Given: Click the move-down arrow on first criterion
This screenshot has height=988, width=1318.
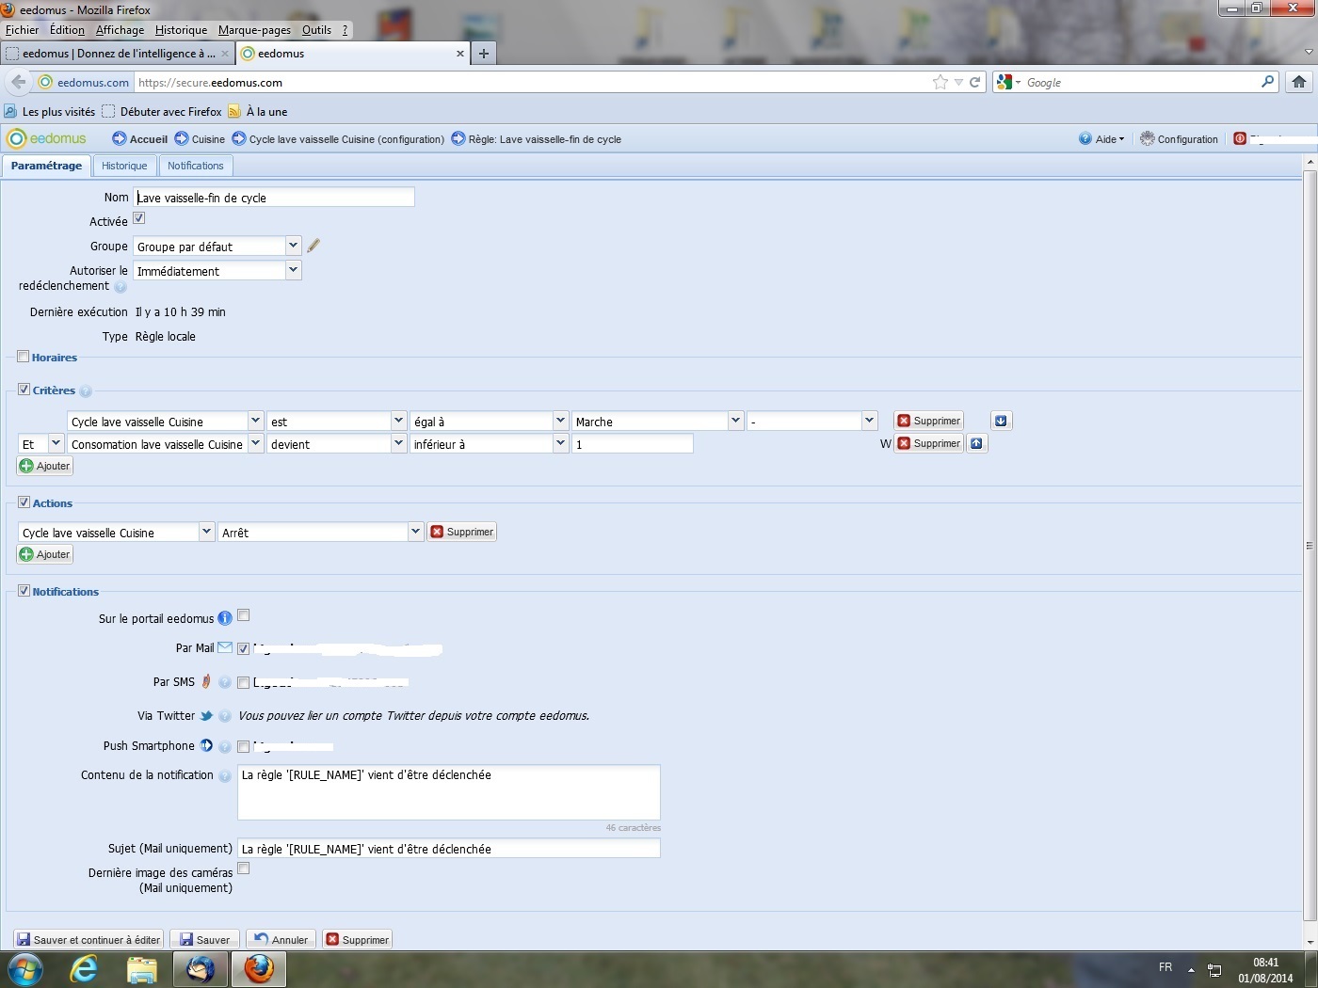Looking at the screenshot, I should coord(1001,421).
